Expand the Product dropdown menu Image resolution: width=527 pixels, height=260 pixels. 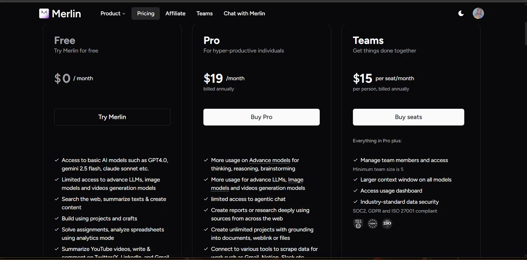113,13
